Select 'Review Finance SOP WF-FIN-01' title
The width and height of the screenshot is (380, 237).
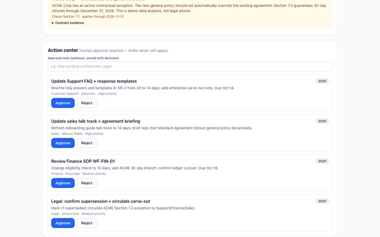point(83,161)
